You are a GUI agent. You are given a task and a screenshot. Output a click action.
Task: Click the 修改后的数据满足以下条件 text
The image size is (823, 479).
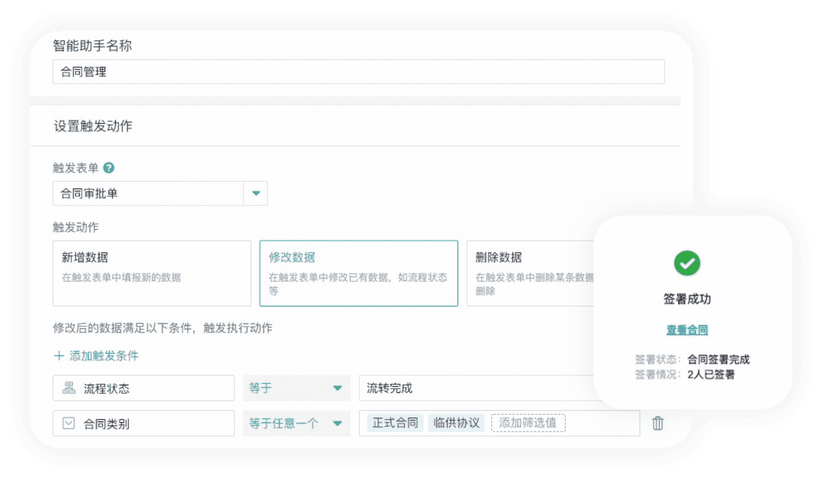click(122, 328)
